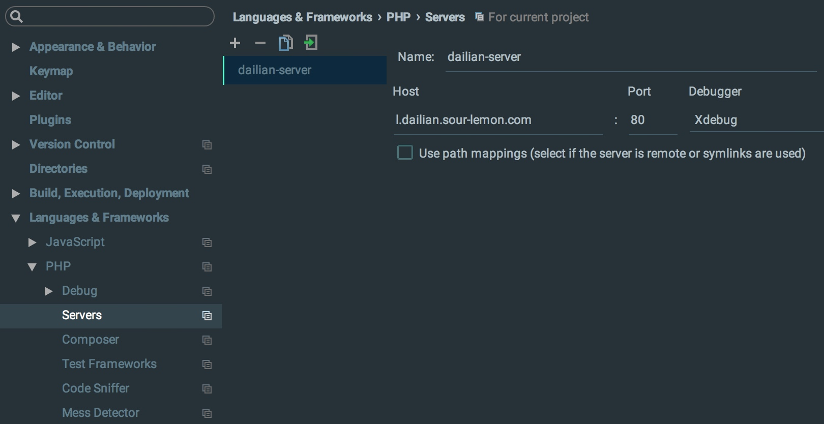
Task: Collapse the PHP node
Action: click(32, 267)
